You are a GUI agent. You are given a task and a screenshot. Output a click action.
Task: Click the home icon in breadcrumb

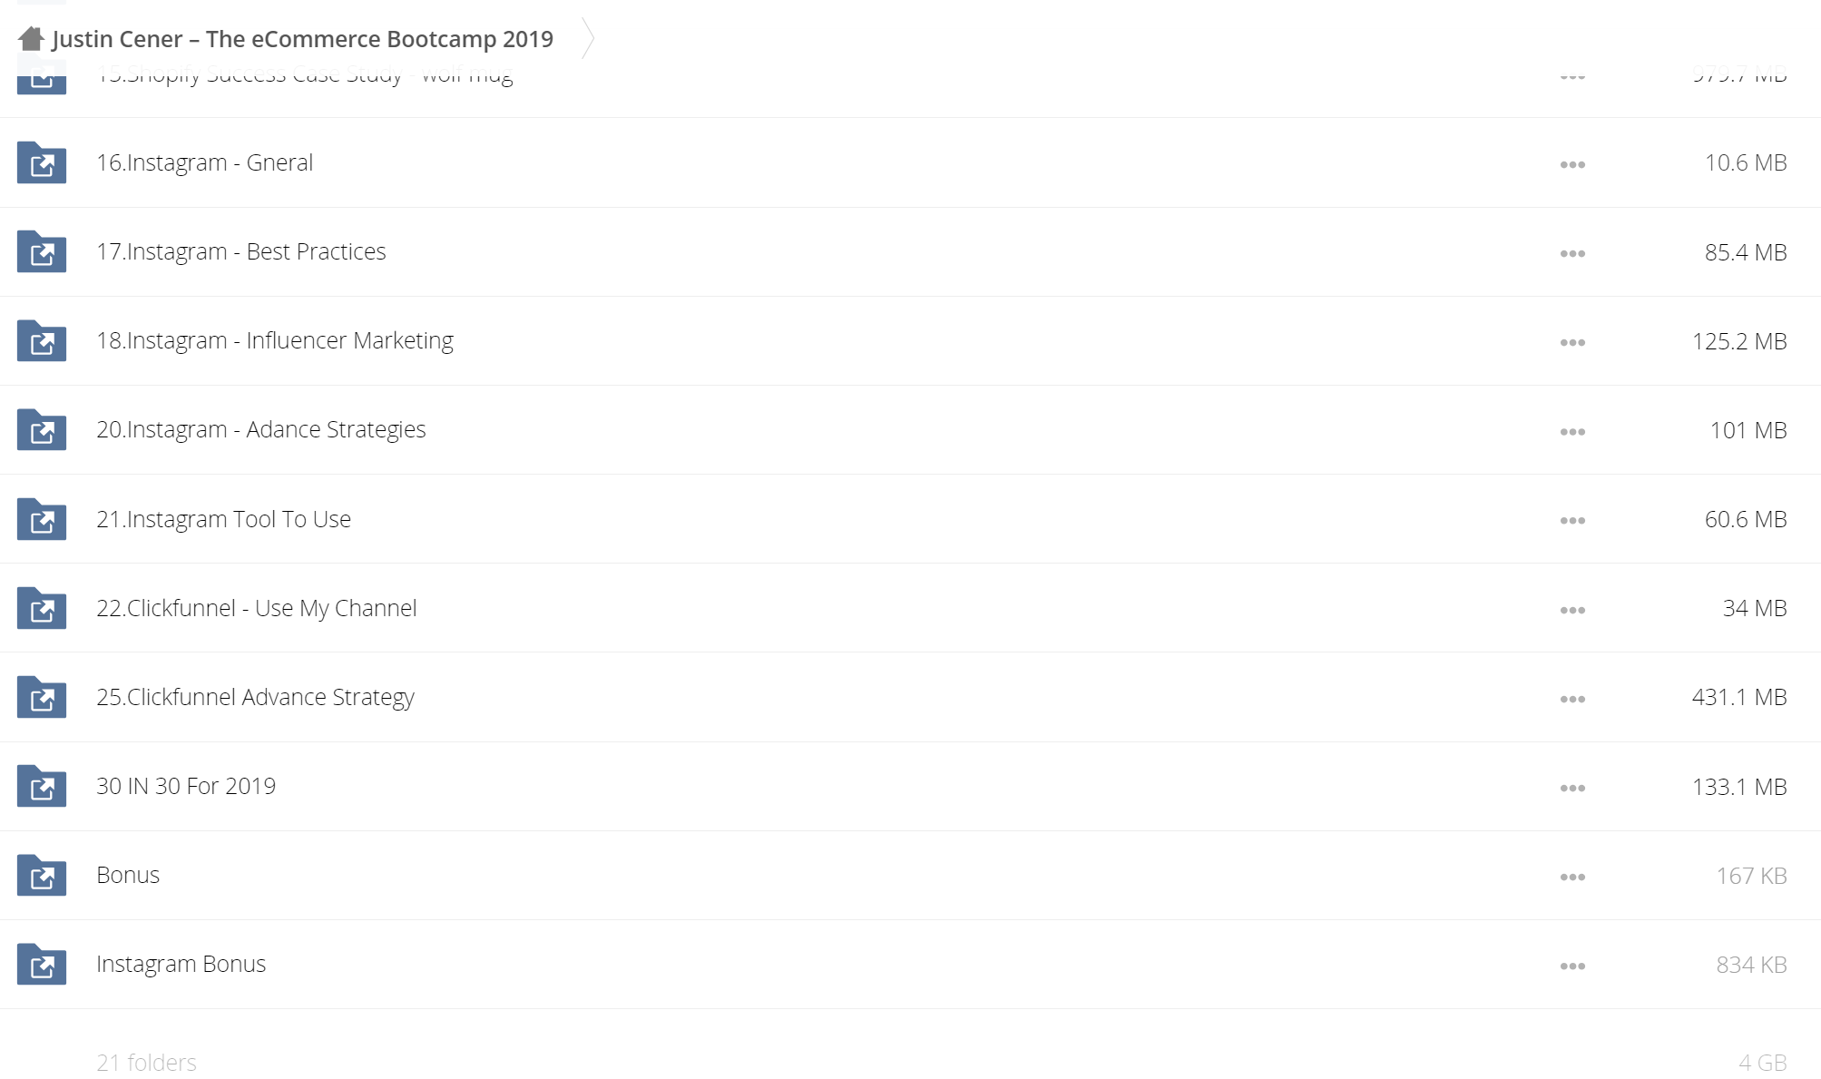coord(31,39)
